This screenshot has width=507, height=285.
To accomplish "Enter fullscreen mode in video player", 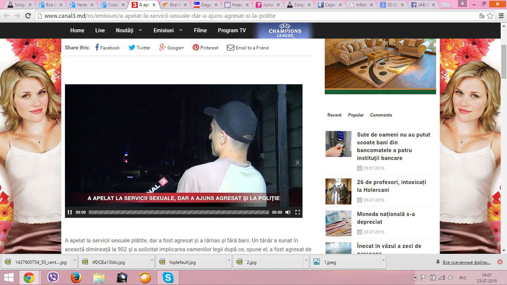I will (297, 212).
